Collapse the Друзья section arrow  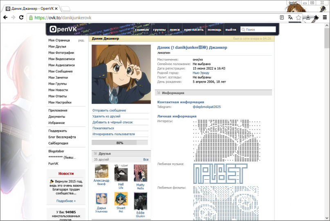coord(95,153)
